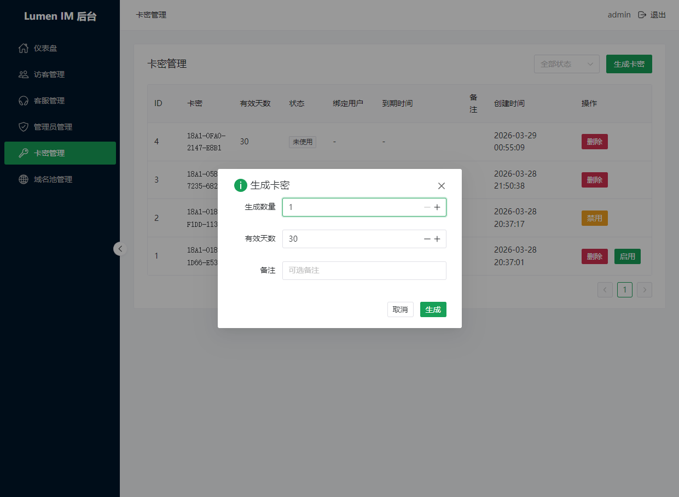679x497 pixels.
Task: Open the 全部状态 status filter dropdown
Action: click(567, 64)
